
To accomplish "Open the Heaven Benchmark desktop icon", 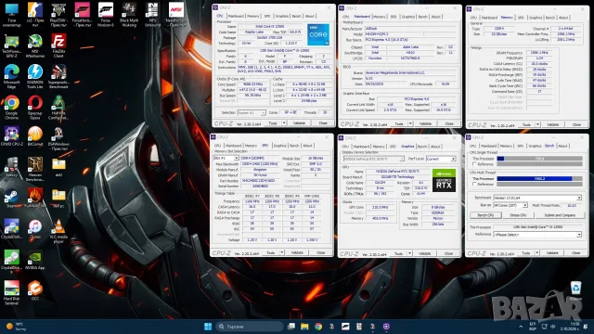I will (x=35, y=170).
